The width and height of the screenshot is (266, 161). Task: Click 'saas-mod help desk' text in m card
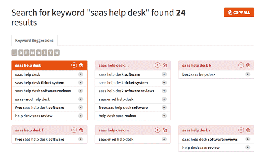(x=116, y=139)
